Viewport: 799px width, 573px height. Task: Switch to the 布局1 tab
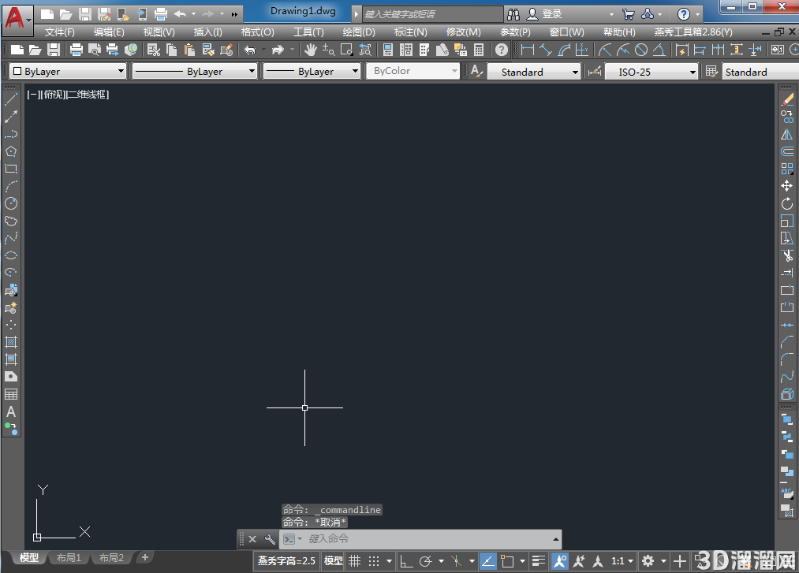click(69, 558)
